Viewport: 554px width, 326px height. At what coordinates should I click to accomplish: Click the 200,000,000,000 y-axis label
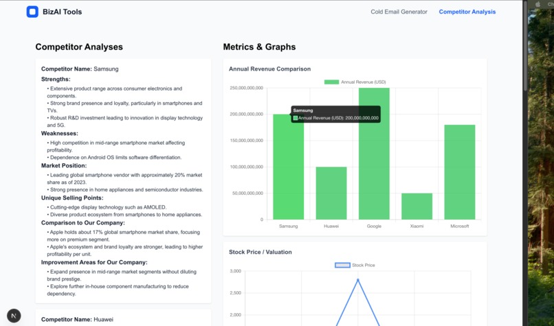point(246,114)
